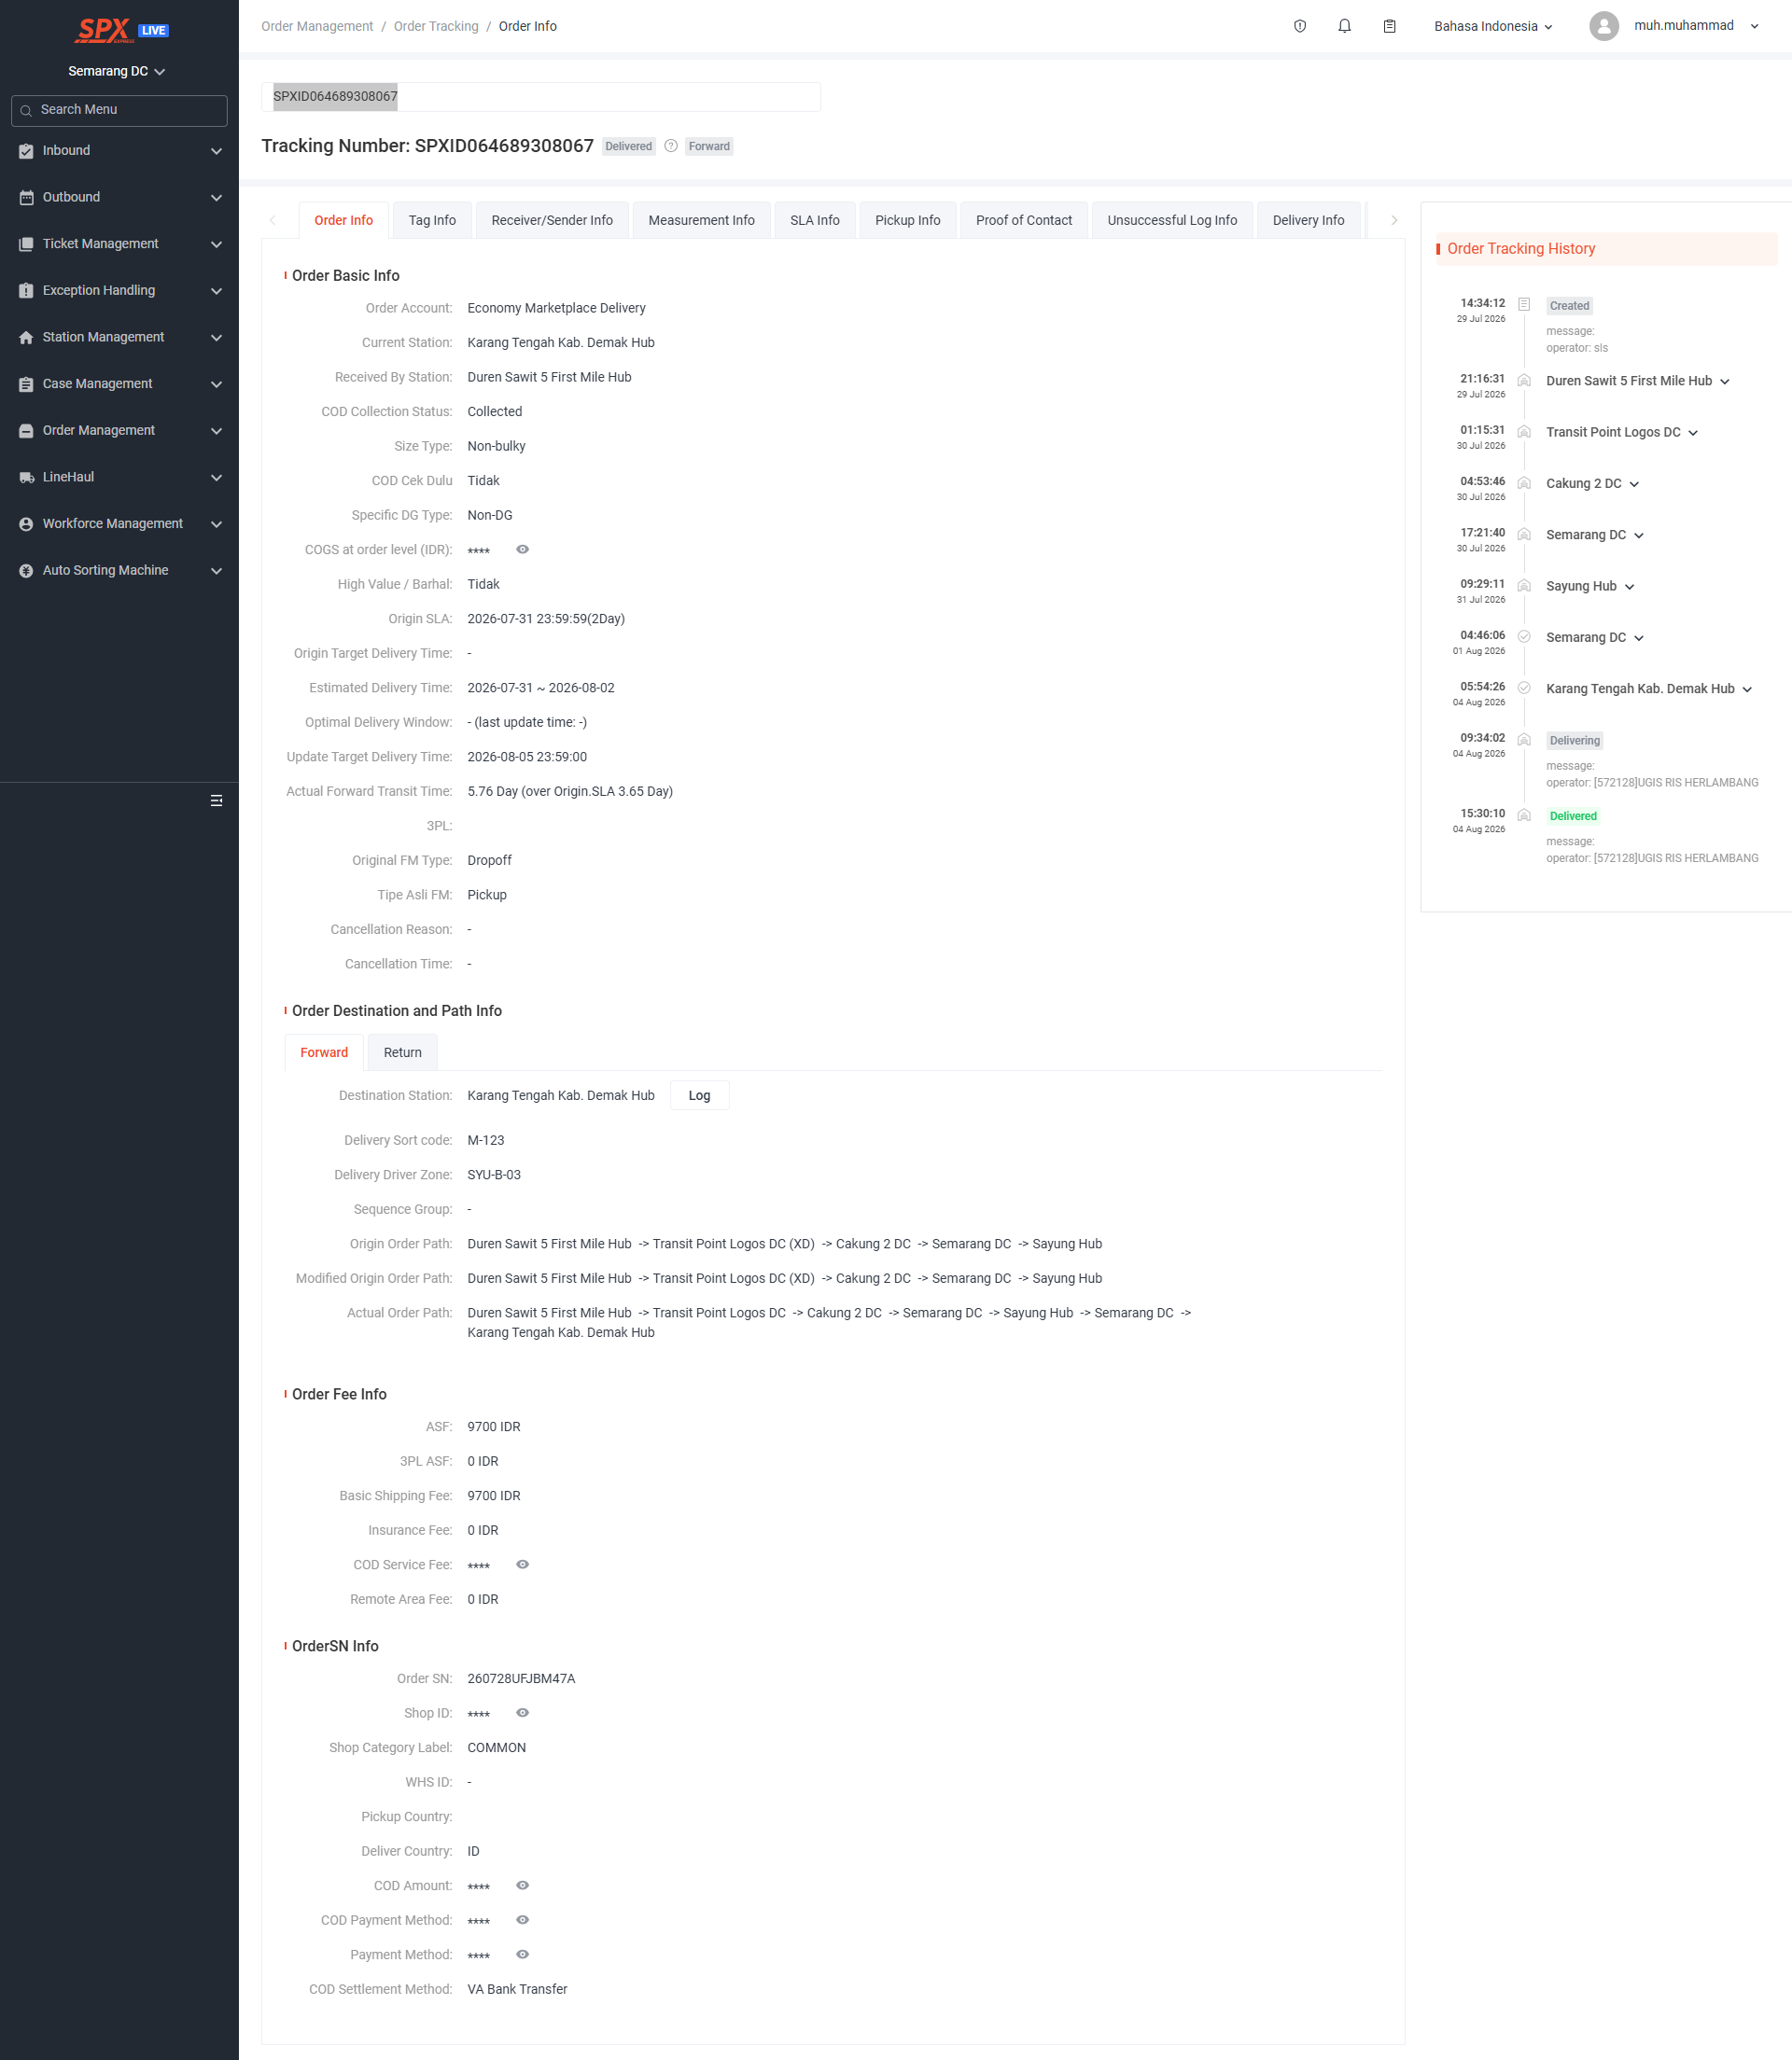The height and width of the screenshot is (2060, 1792).
Task: Open the Unsuccessful Log Info tab
Action: click(1171, 220)
